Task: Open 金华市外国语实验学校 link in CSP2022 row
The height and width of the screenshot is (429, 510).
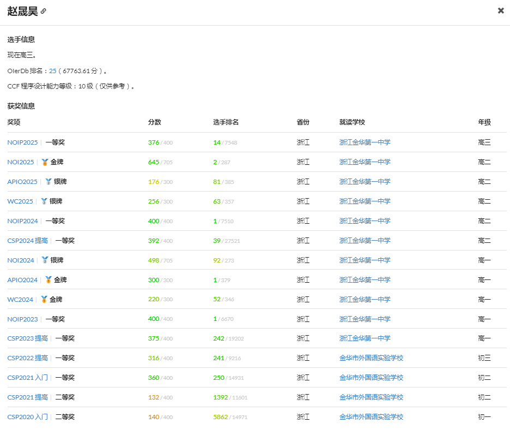Action: (371, 358)
